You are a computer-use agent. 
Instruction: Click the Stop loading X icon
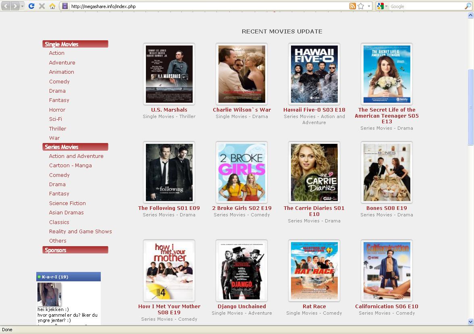(x=42, y=6)
